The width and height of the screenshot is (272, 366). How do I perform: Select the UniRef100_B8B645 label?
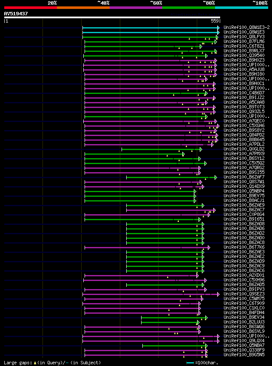pos(244,139)
